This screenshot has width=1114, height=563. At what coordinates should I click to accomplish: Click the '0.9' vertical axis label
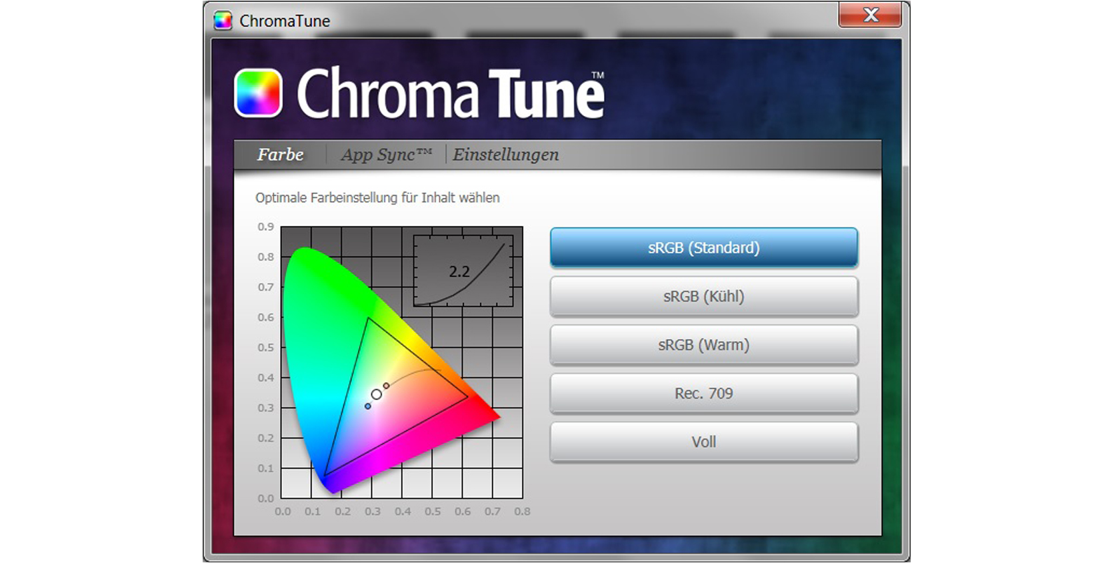click(x=266, y=227)
